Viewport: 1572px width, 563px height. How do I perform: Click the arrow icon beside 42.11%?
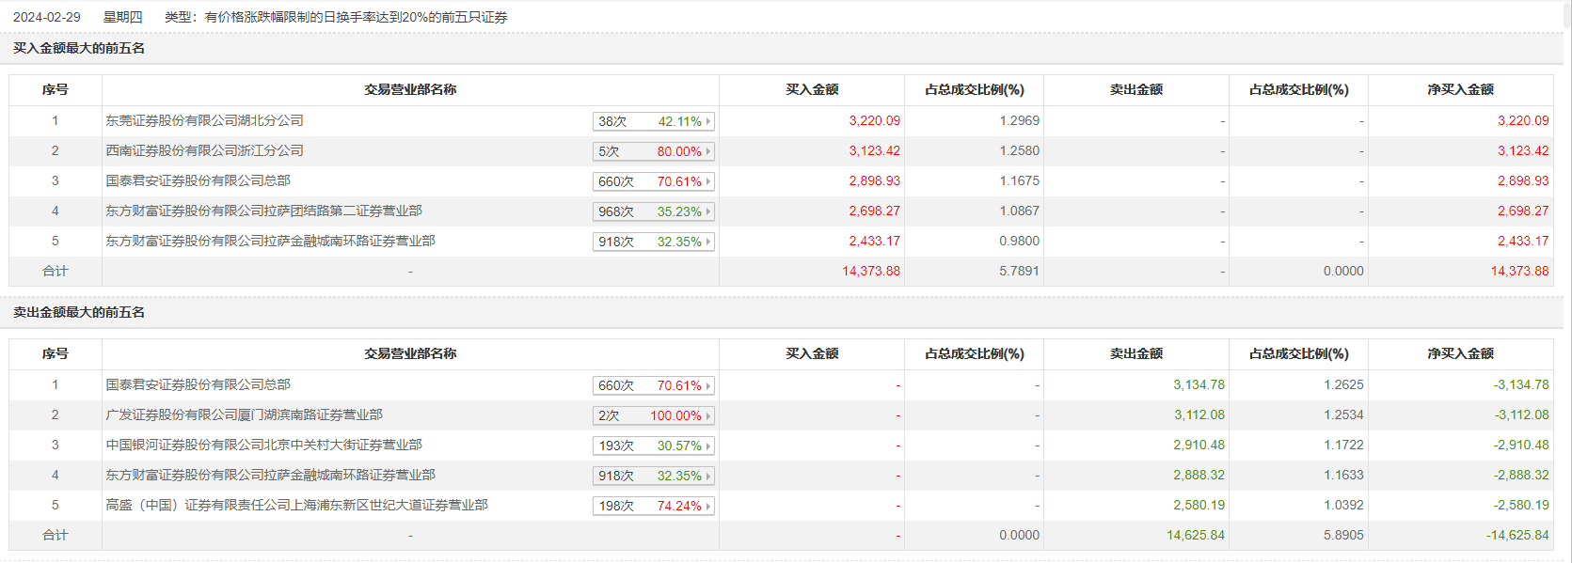tap(708, 121)
